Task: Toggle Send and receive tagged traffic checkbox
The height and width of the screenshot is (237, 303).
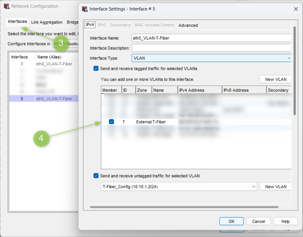Action: click(x=96, y=68)
